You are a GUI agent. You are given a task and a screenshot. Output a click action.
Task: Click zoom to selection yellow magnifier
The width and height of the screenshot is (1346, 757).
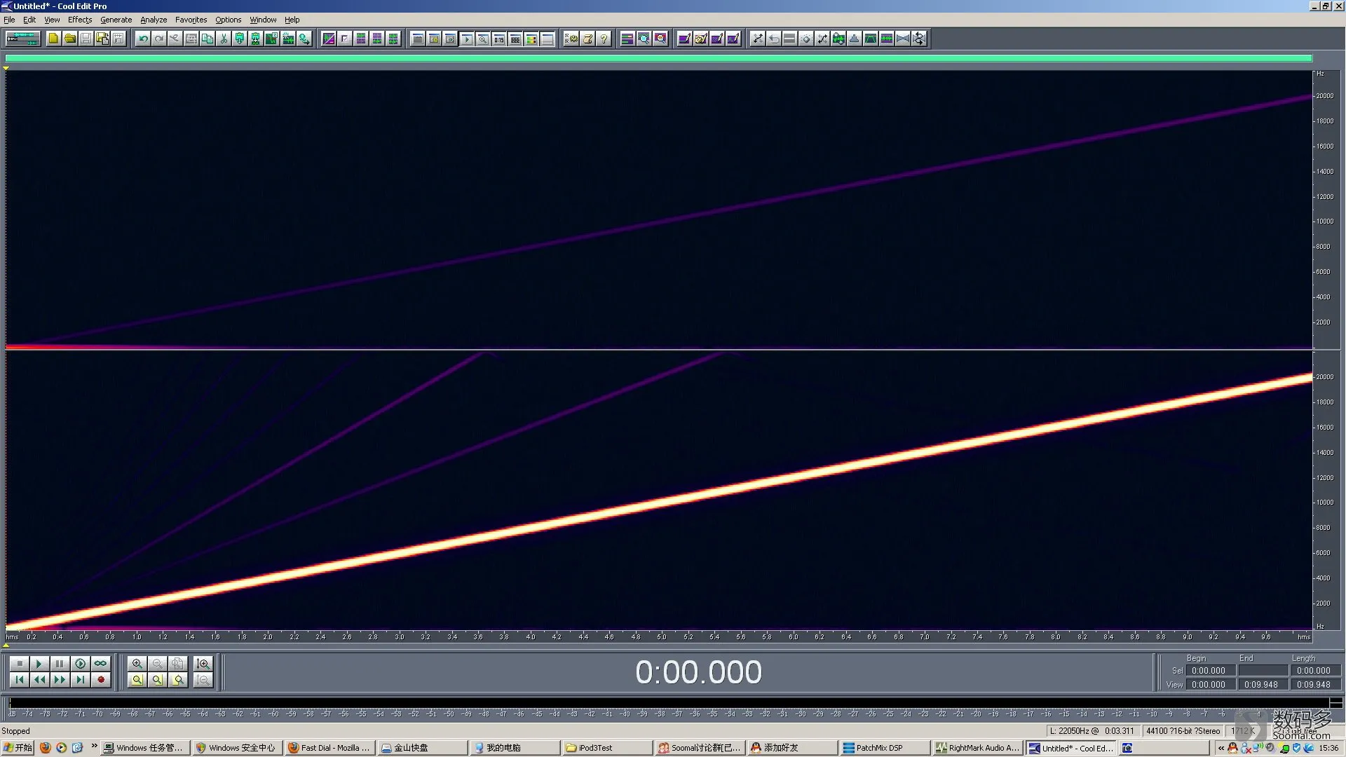tap(137, 679)
